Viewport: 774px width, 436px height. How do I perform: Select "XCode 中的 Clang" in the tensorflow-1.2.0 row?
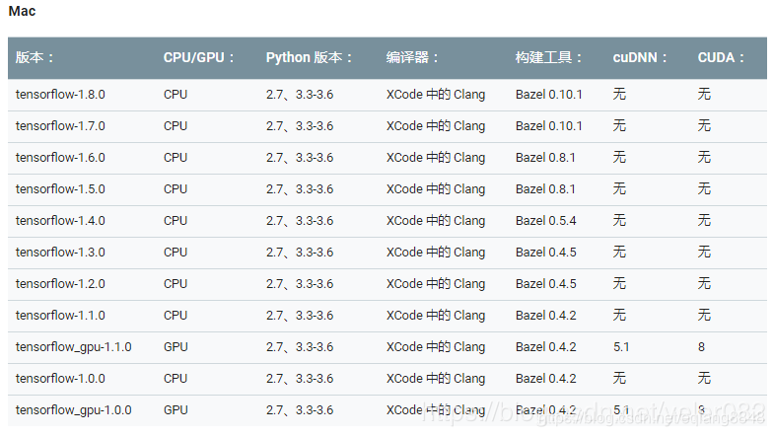point(436,284)
